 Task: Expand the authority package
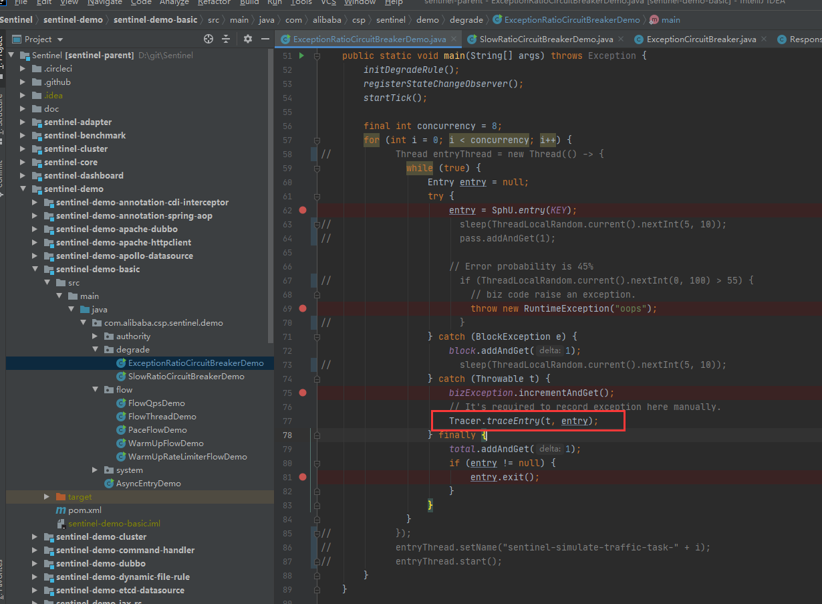coord(96,336)
